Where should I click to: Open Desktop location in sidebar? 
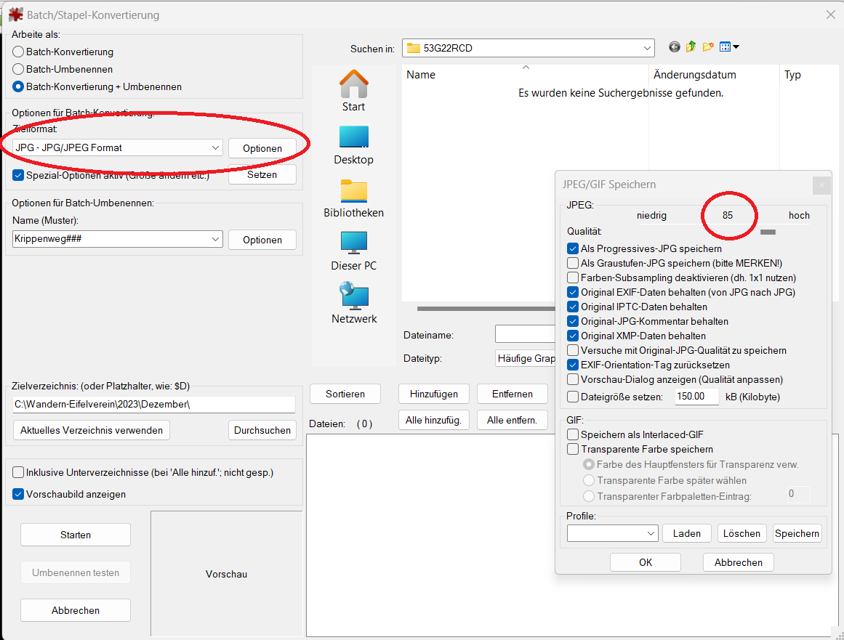[353, 145]
